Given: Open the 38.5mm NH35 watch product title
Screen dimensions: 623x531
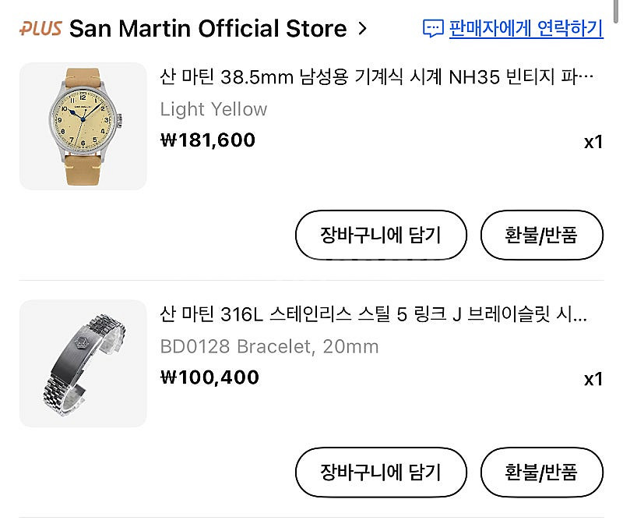Looking at the screenshot, I should [370, 77].
